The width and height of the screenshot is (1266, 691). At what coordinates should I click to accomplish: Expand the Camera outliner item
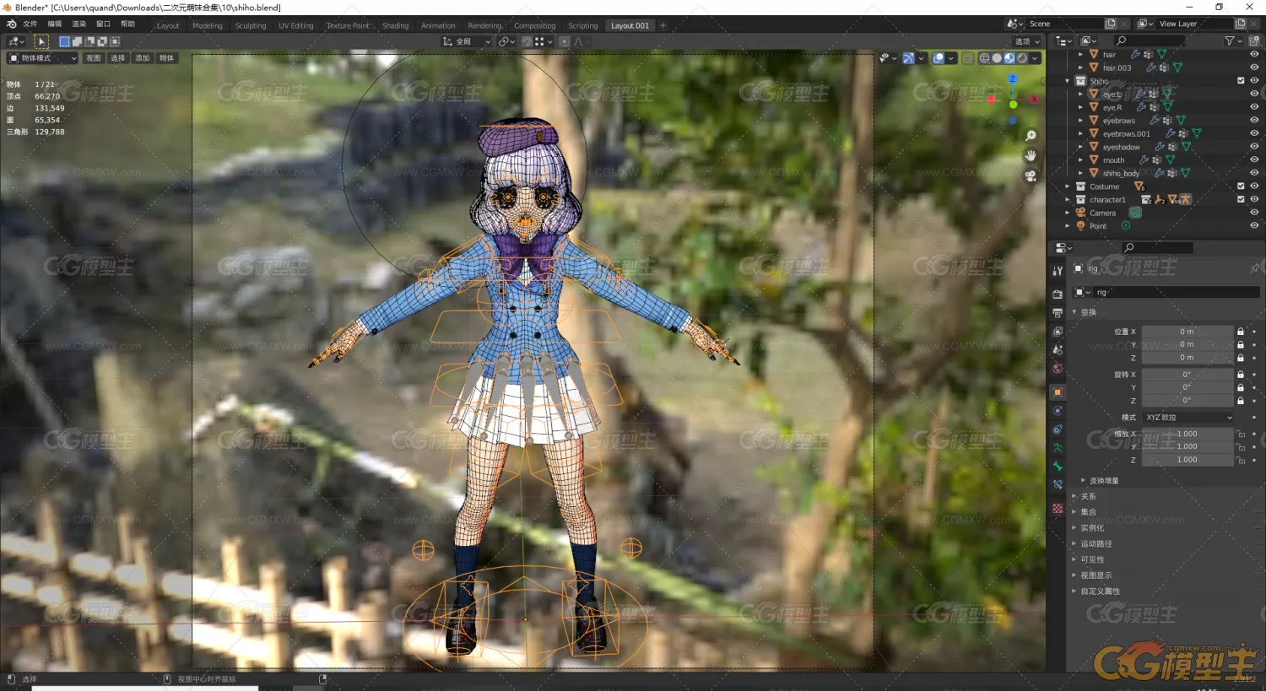coord(1068,213)
